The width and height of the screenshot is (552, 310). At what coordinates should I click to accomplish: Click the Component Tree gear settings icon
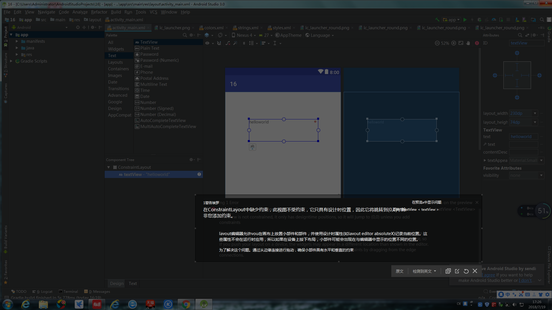191,160
